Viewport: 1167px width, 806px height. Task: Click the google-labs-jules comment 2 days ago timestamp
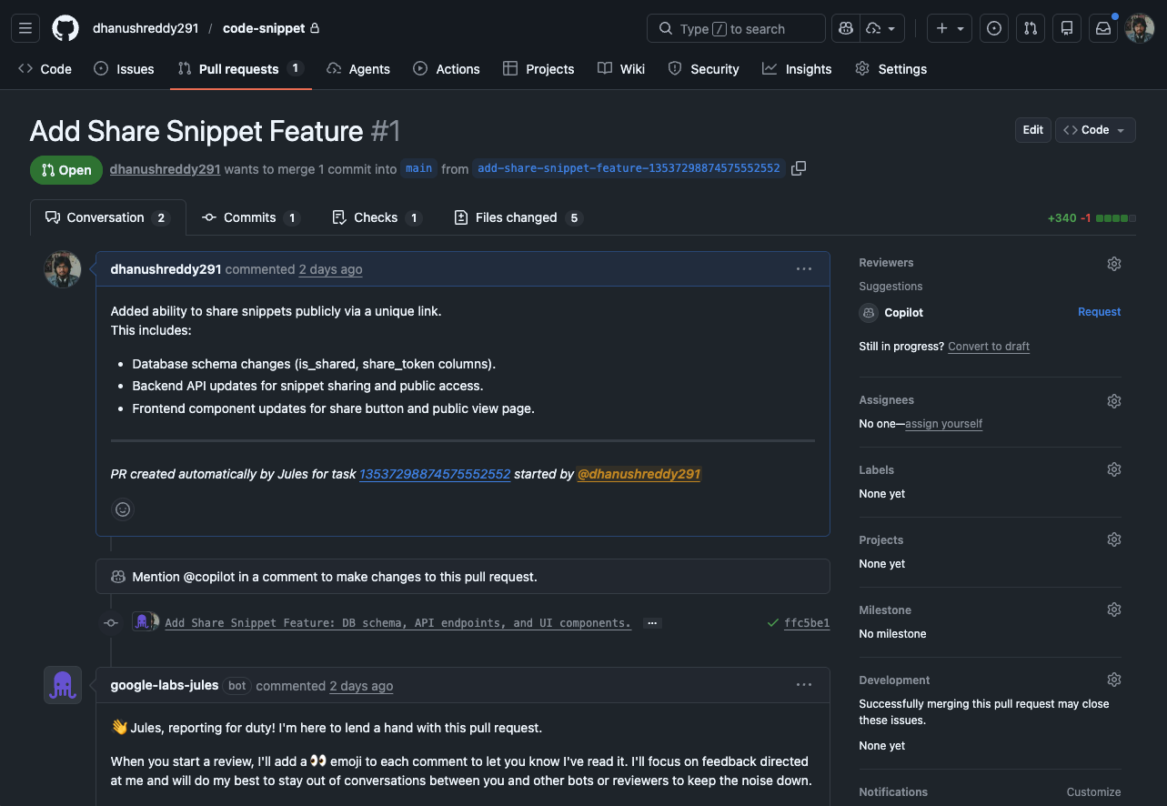[361, 686]
